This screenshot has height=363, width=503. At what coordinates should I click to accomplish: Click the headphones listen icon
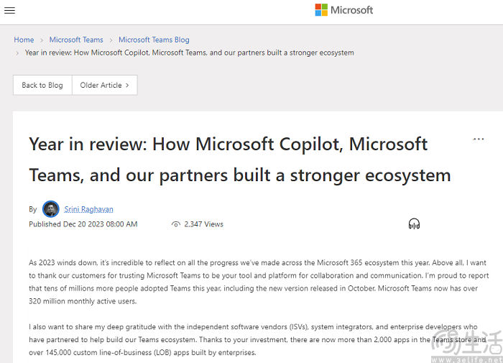[x=414, y=224]
